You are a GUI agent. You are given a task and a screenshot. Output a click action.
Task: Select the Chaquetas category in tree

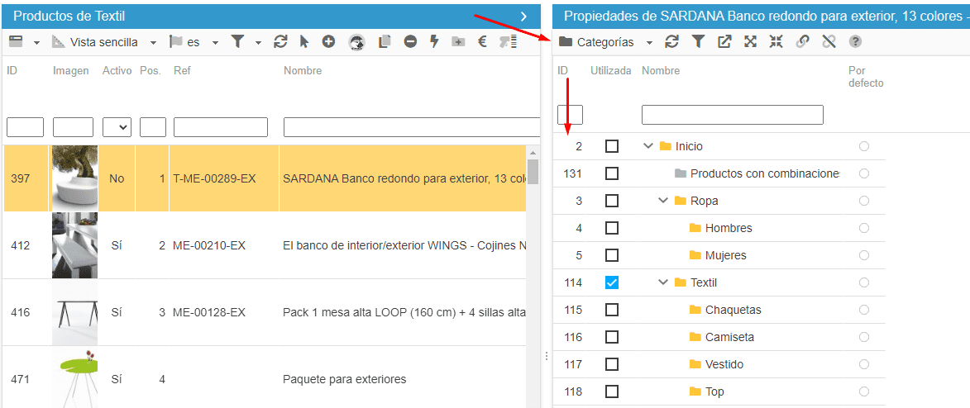click(733, 310)
